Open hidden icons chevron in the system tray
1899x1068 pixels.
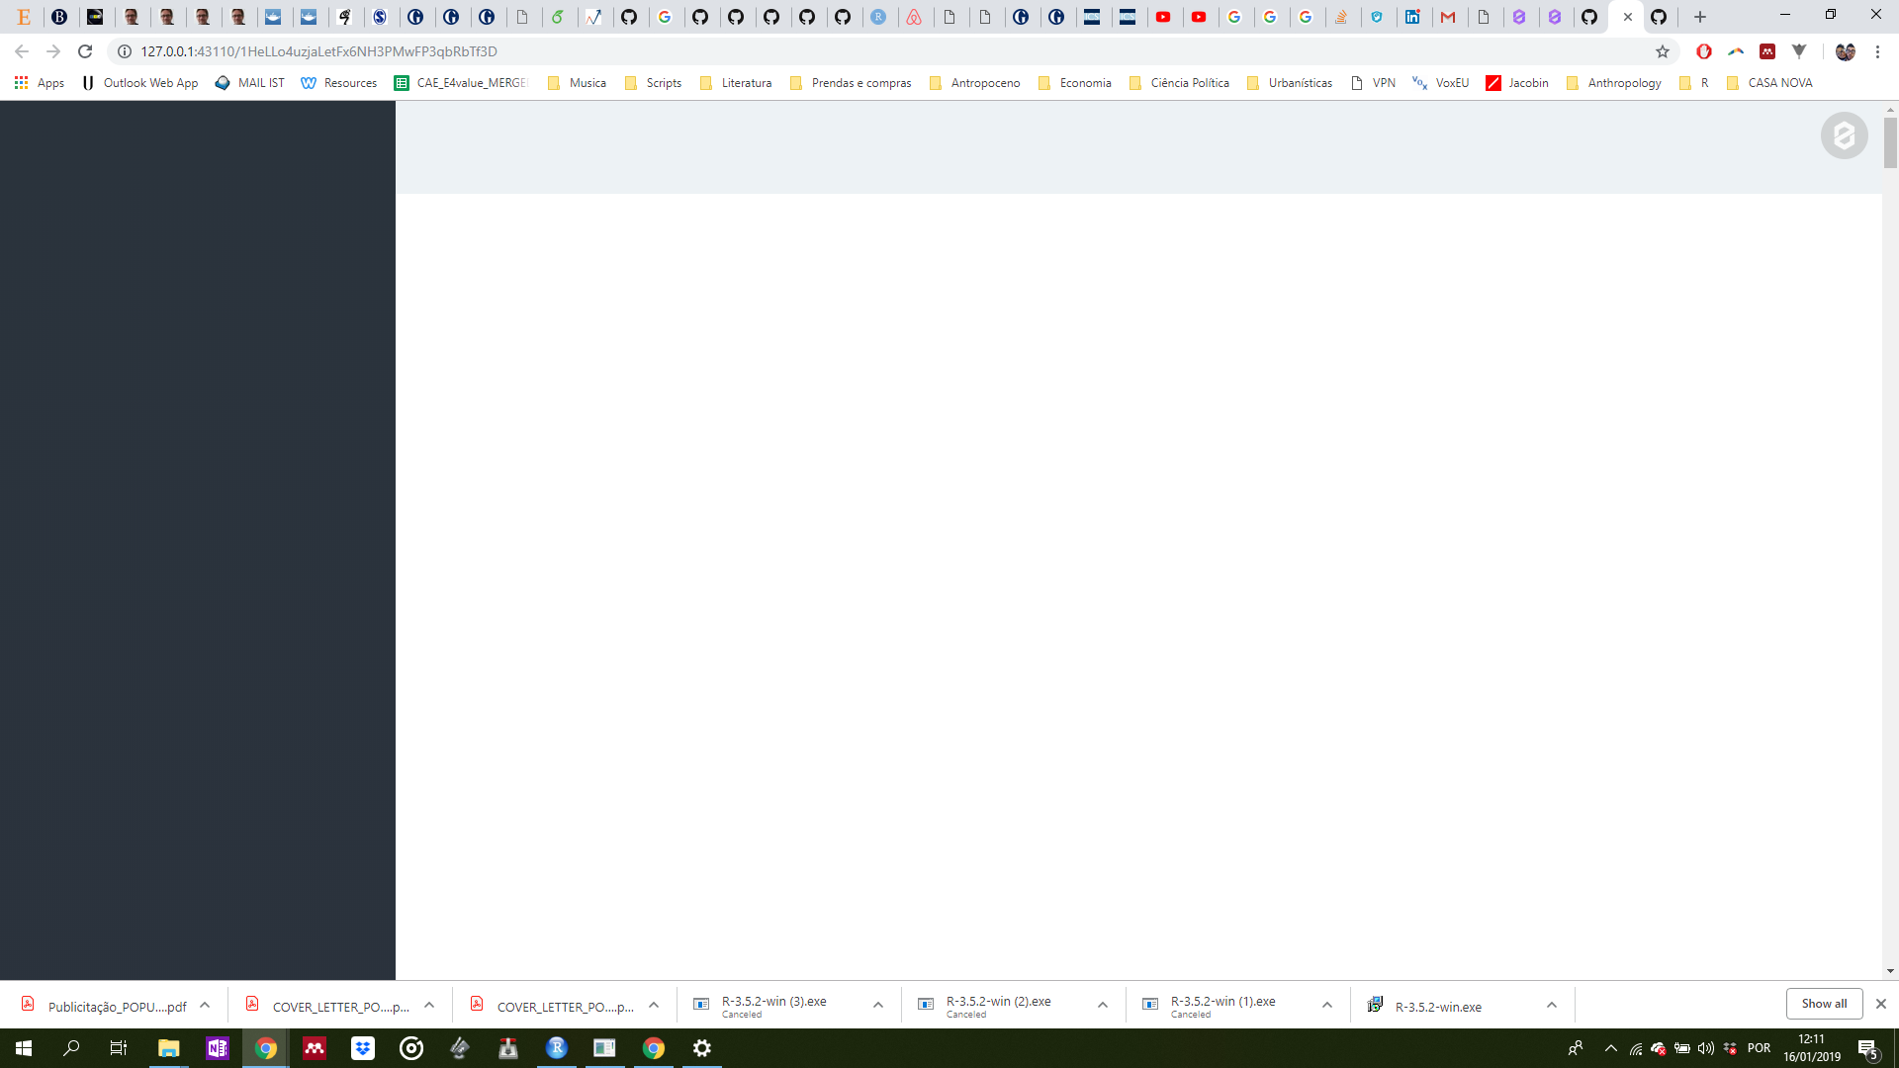click(x=1610, y=1048)
